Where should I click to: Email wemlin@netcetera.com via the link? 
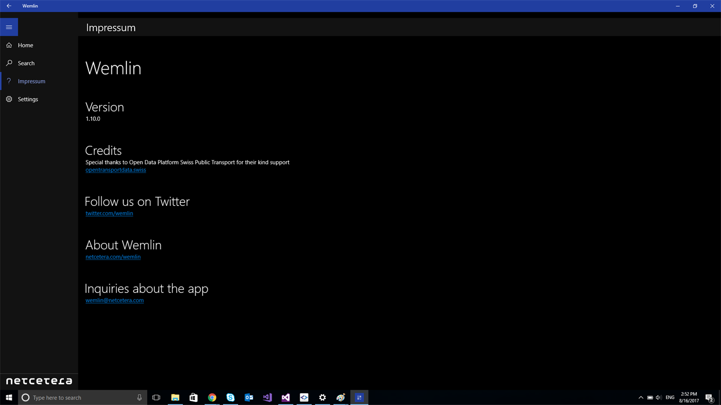(114, 300)
